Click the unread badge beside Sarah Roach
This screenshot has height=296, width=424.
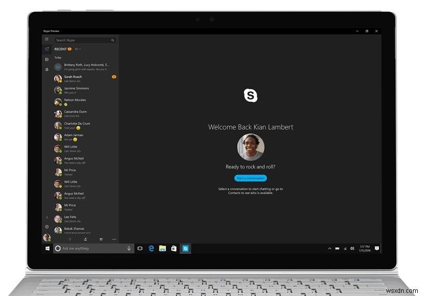pos(114,77)
